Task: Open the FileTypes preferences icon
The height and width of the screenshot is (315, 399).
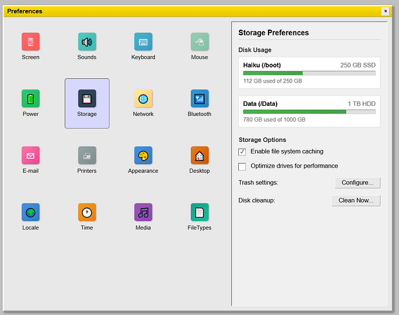Action: click(x=200, y=212)
